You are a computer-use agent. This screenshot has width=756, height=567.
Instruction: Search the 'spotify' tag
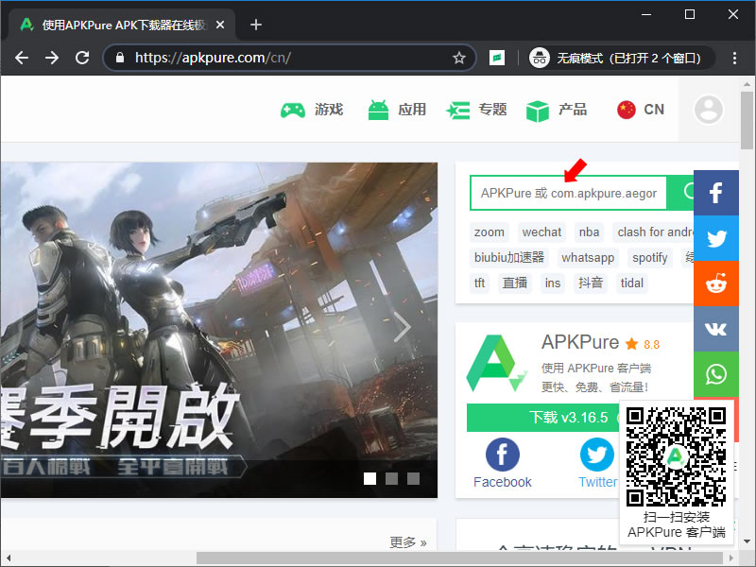pyautogui.click(x=649, y=258)
